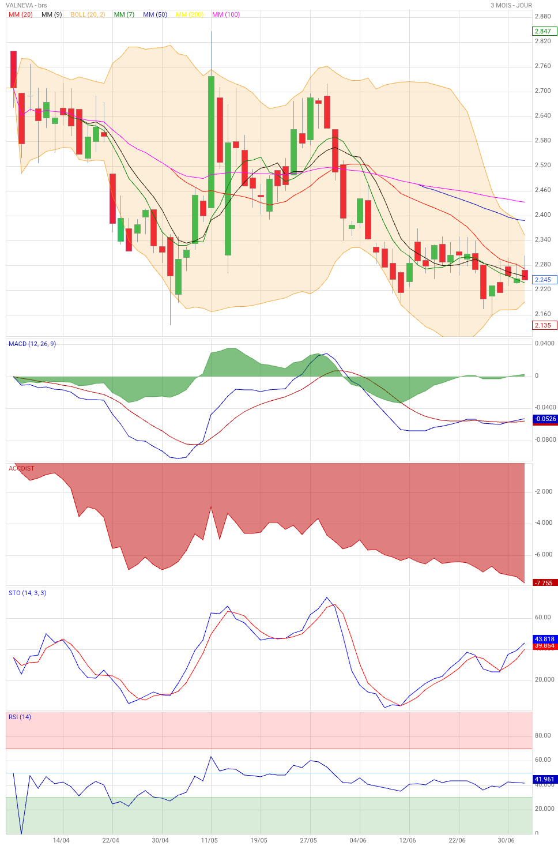Click the 30/04 date axis label
This screenshot has width=558, height=846.
click(x=160, y=840)
